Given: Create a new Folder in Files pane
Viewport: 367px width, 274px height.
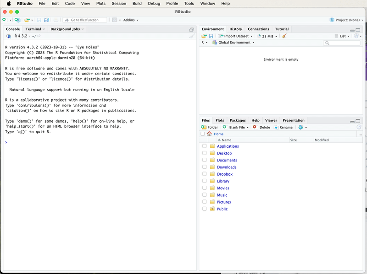Looking at the screenshot, I should pyautogui.click(x=210, y=127).
